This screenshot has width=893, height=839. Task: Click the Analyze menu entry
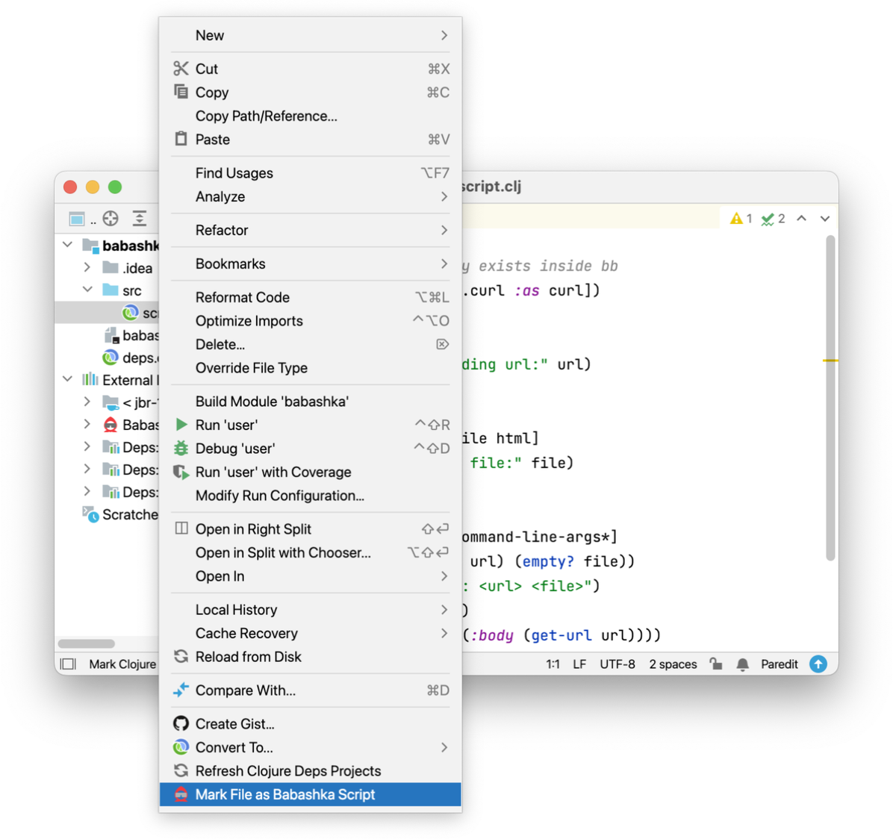311,196
